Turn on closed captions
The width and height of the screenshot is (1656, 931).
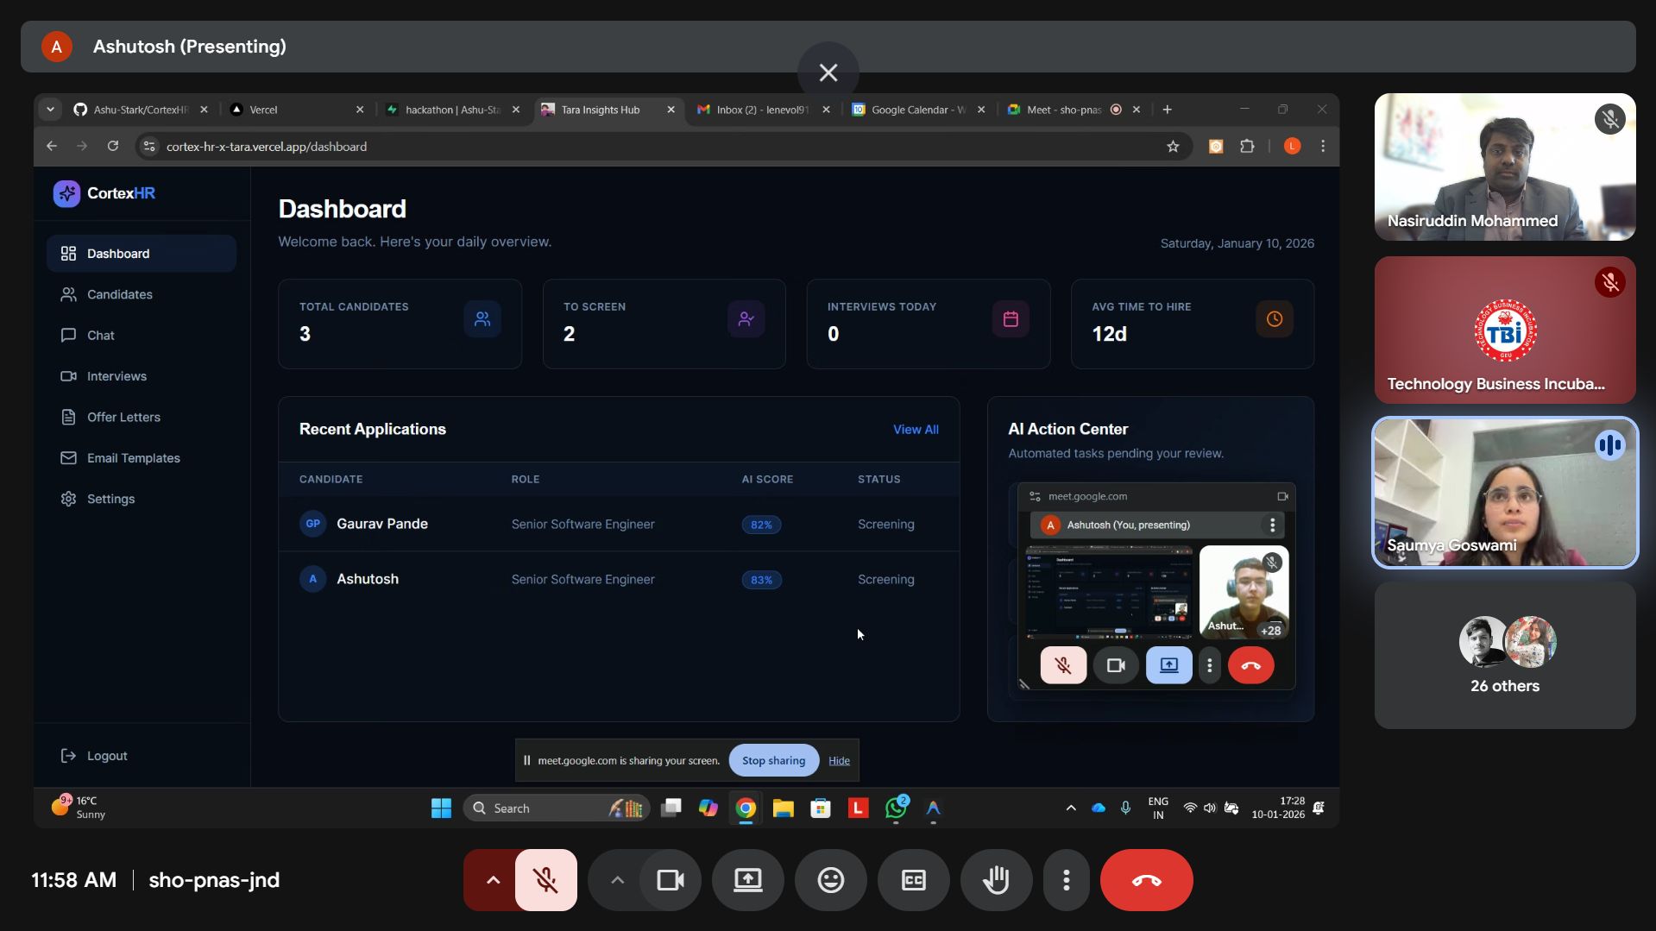[x=913, y=880]
